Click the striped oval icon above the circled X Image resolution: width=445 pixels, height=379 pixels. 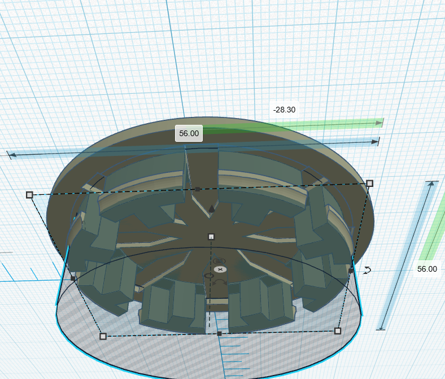(x=219, y=261)
